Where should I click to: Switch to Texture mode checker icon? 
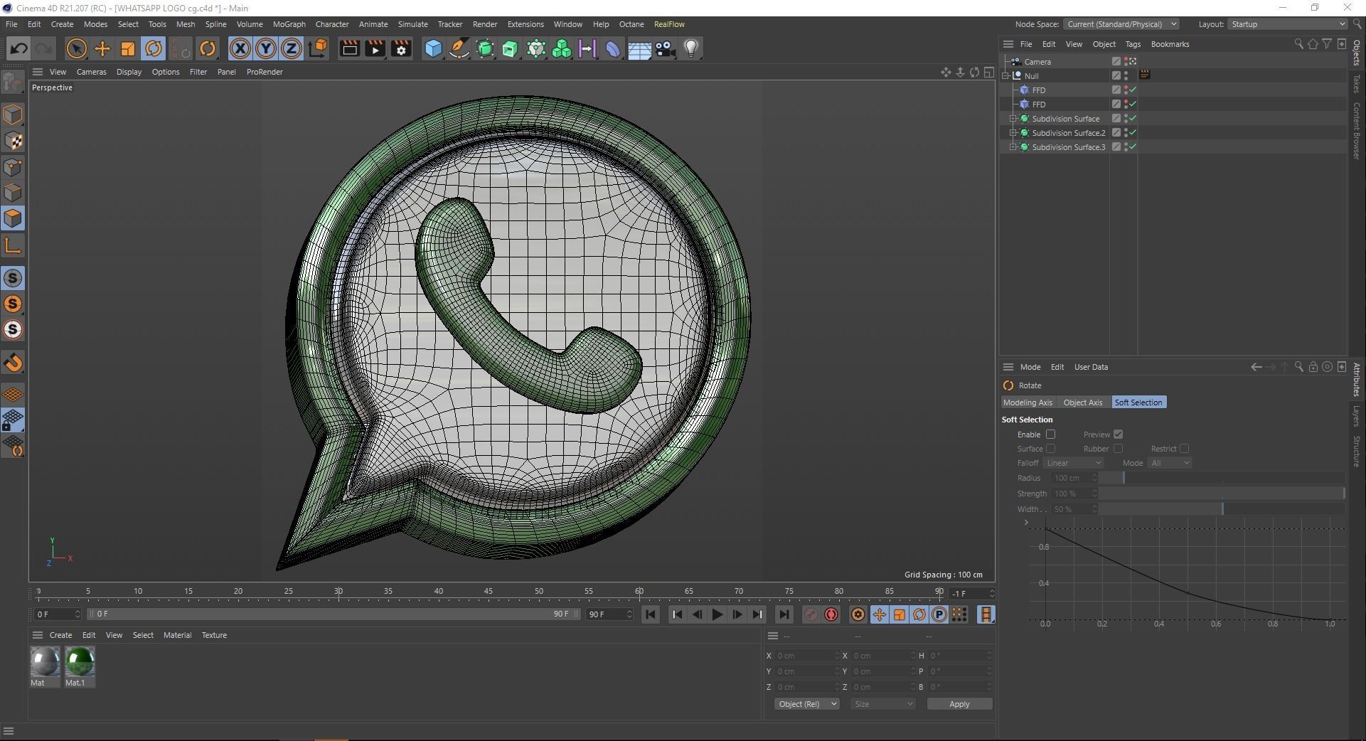[13, 141]
